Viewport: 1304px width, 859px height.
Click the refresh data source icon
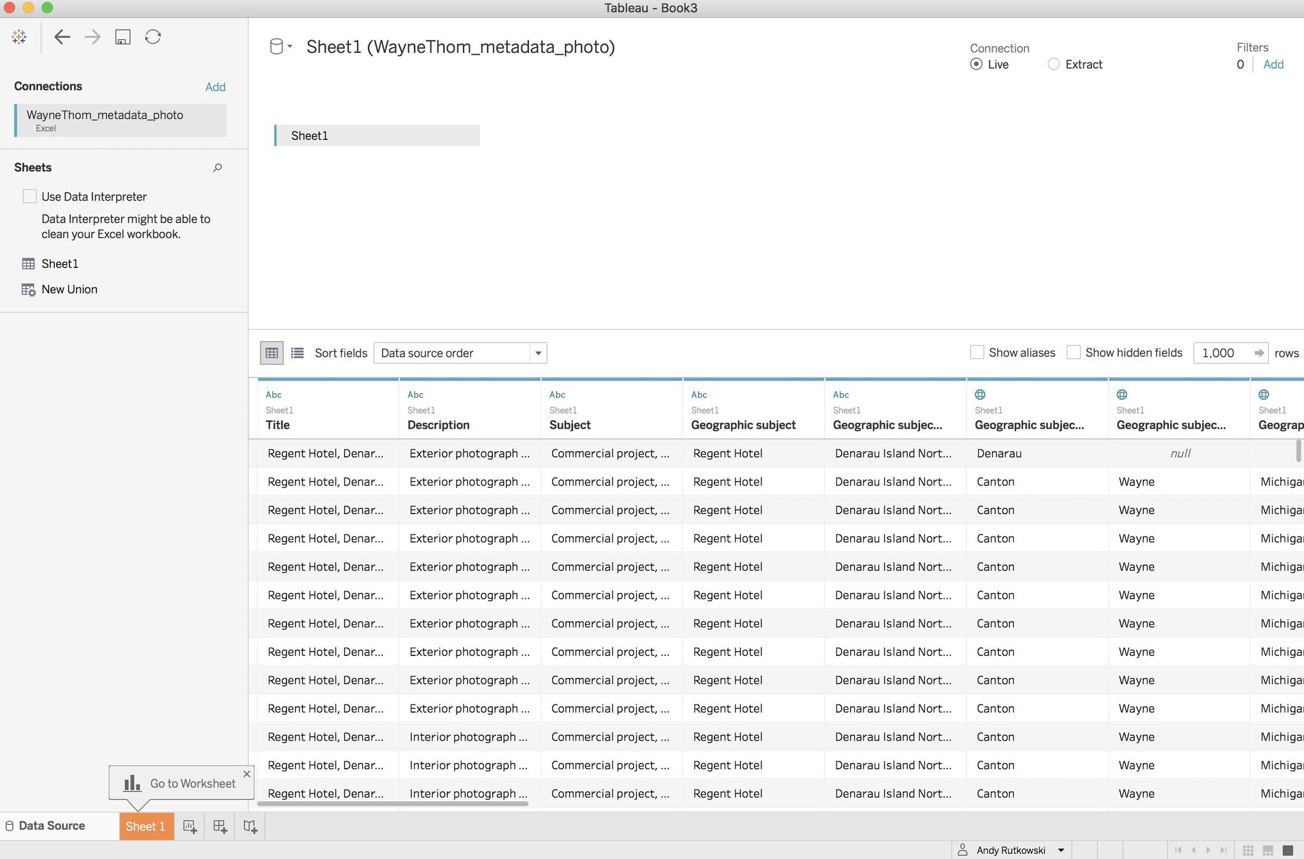tap(153, 37)
